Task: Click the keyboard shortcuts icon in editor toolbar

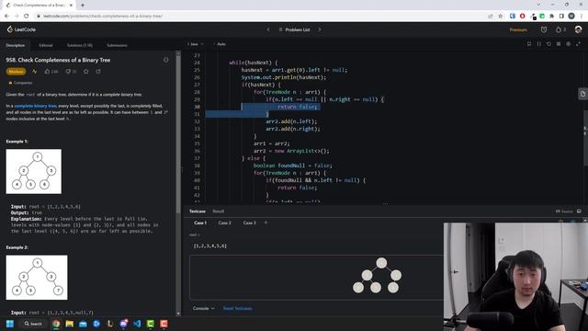Action: (x=559, y=44)
